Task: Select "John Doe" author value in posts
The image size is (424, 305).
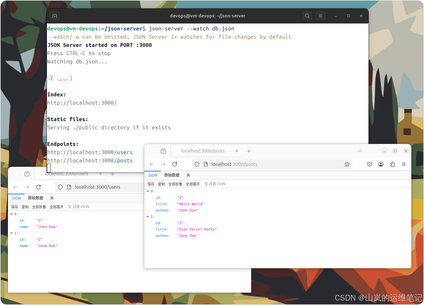Action: tap(187, 210)
